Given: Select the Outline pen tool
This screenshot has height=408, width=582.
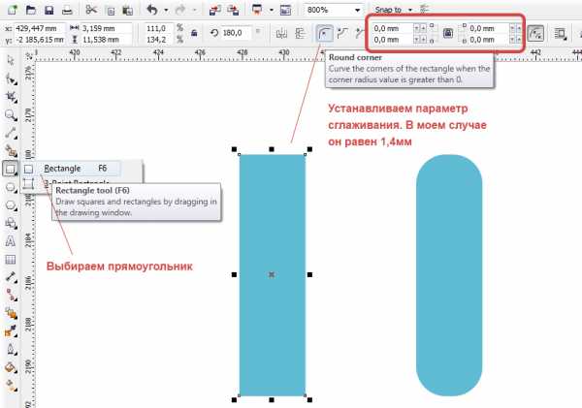Looking at the screenshot, I should (x=11, y=350).
